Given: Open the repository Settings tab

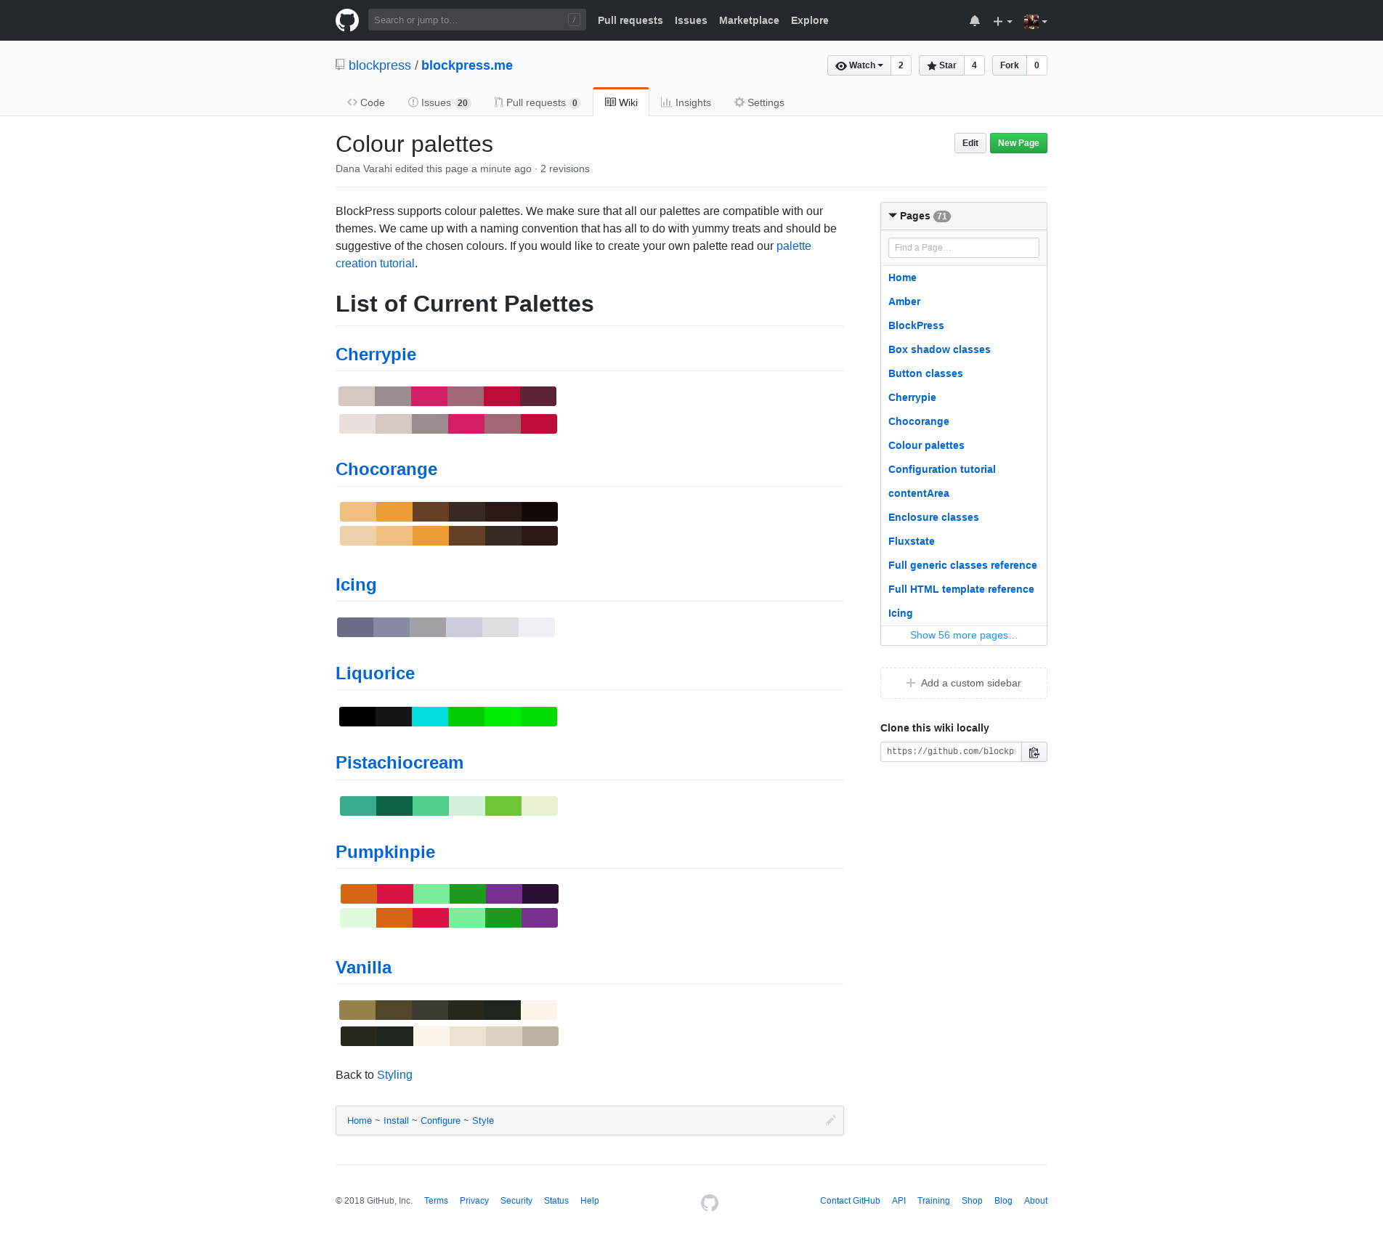Looking at the screenshot, I should [x=759, y=102].
